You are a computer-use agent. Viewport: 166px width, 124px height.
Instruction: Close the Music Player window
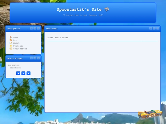click(x=38, y=58)
